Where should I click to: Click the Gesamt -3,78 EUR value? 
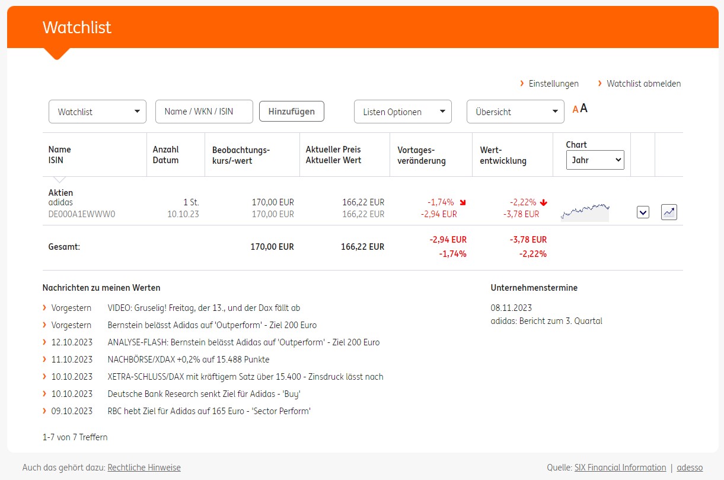point(528,240)
